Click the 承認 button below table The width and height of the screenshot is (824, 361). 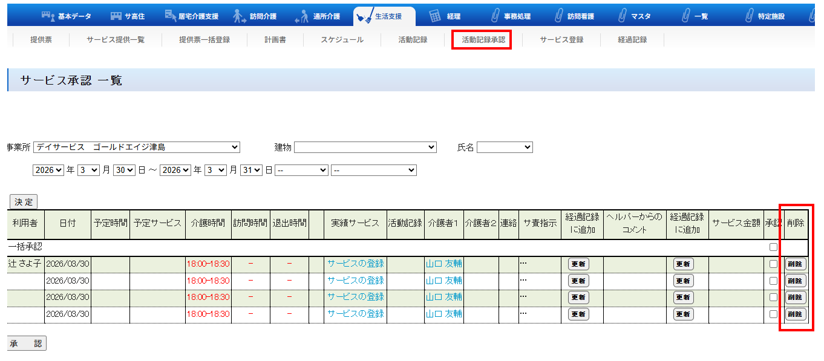pyautogui.click(x=26, y=343)
